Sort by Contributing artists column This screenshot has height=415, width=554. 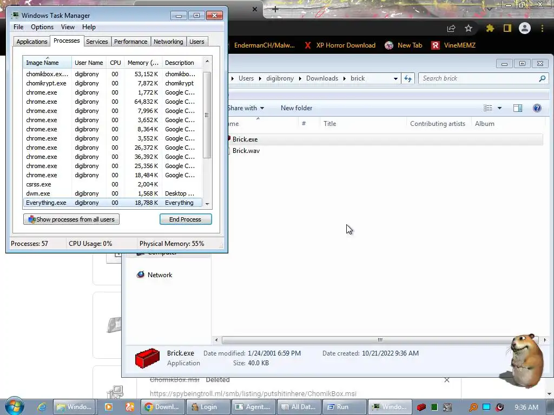click(x=438, y=124)
